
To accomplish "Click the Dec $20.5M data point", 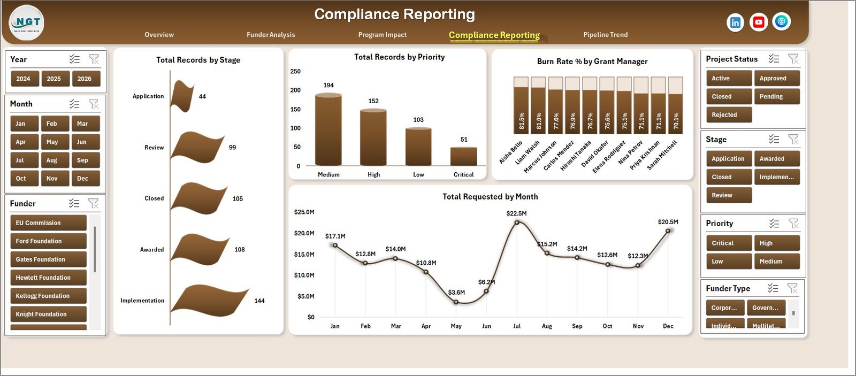I will (x=668, y=231).
